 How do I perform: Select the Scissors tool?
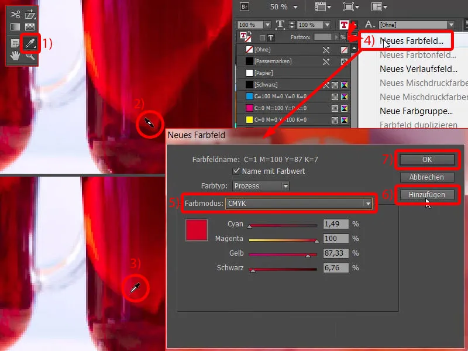[x=15, y=14]
